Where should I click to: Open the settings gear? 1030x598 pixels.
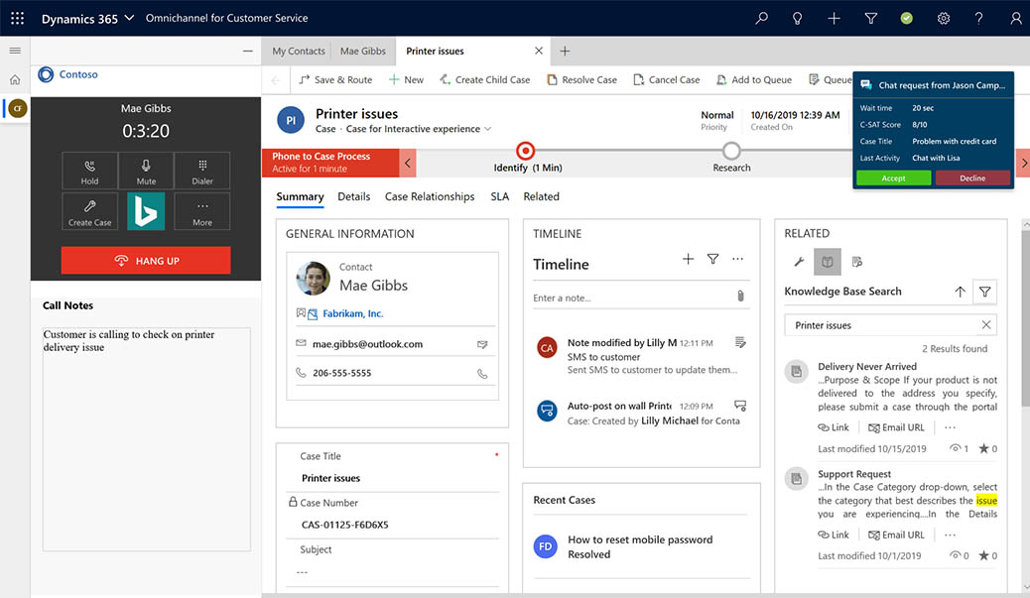click(944, 19)
